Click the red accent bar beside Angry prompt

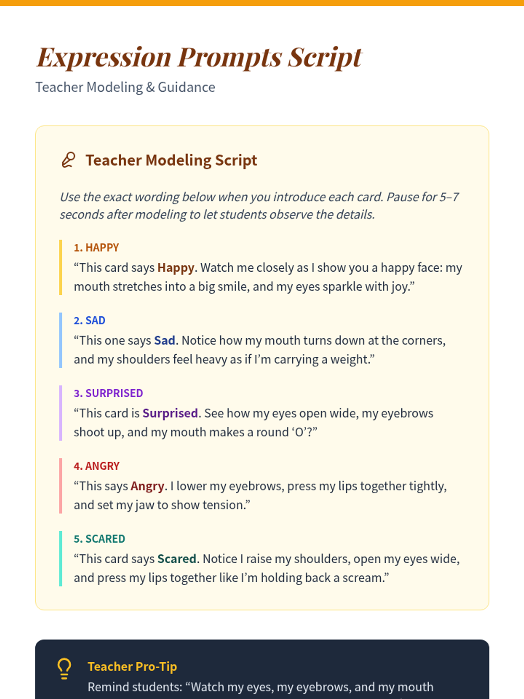pos(61,486)
